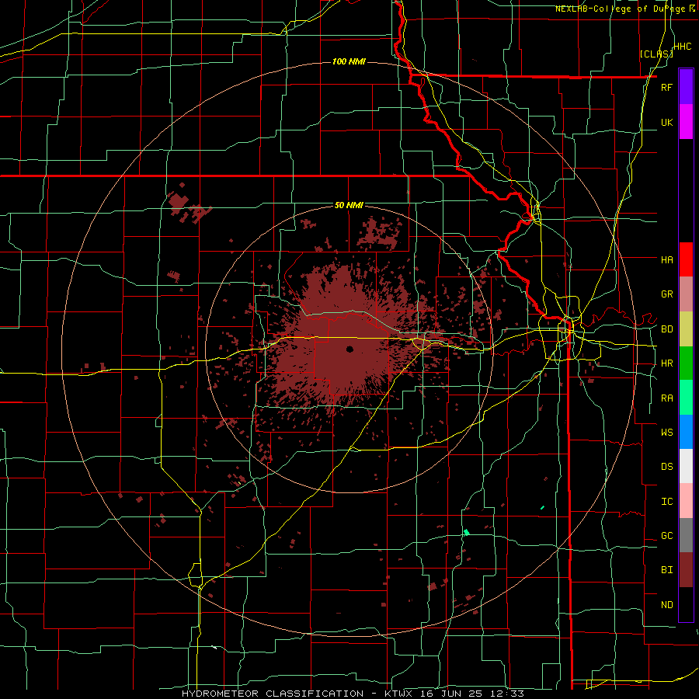Image resolution: width=699 pixels, height=699 pixels.
Task: Choose the blue WS color swatch
Action: (686, 432)
